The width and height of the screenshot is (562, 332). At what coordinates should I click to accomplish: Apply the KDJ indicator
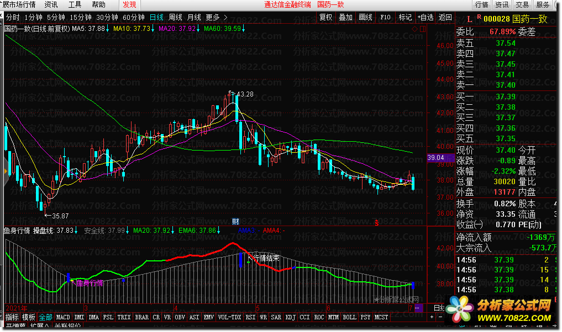click(291, 317)
